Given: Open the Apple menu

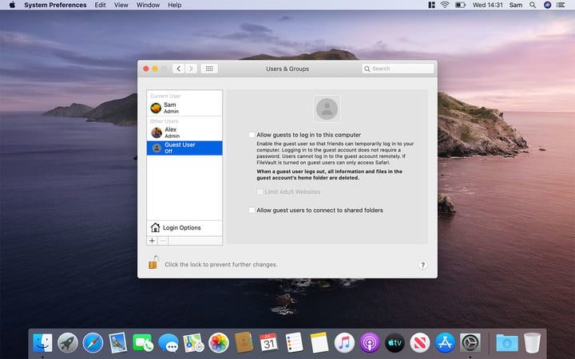Looking at the screenshot, I should [12, 5].
